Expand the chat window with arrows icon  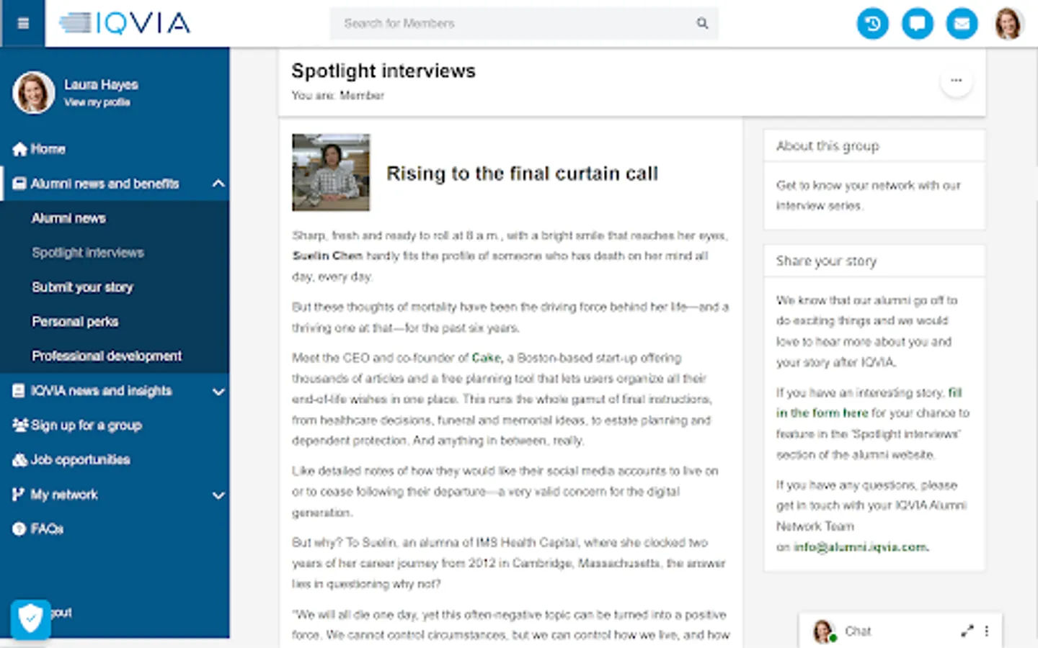pyautogui.click(x=967, y=631)
